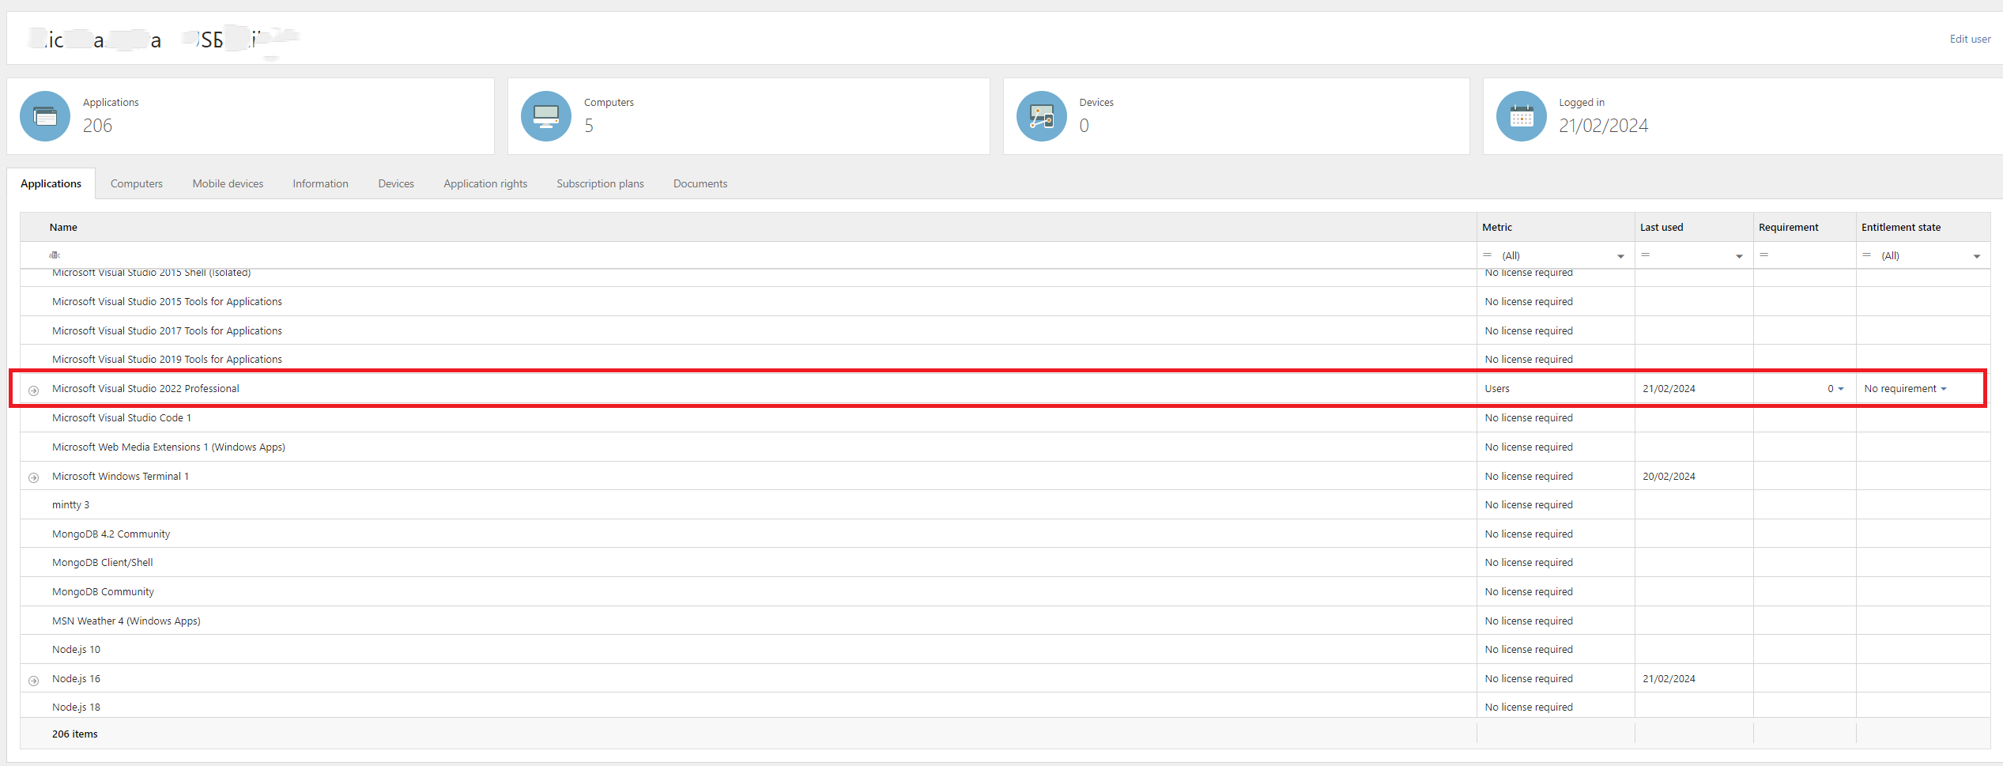Image resolution: width=2003 pixels, height=766 pixels.
Task: Click the 20/02/2024 last used date
Action: [x=1669, y=477]
